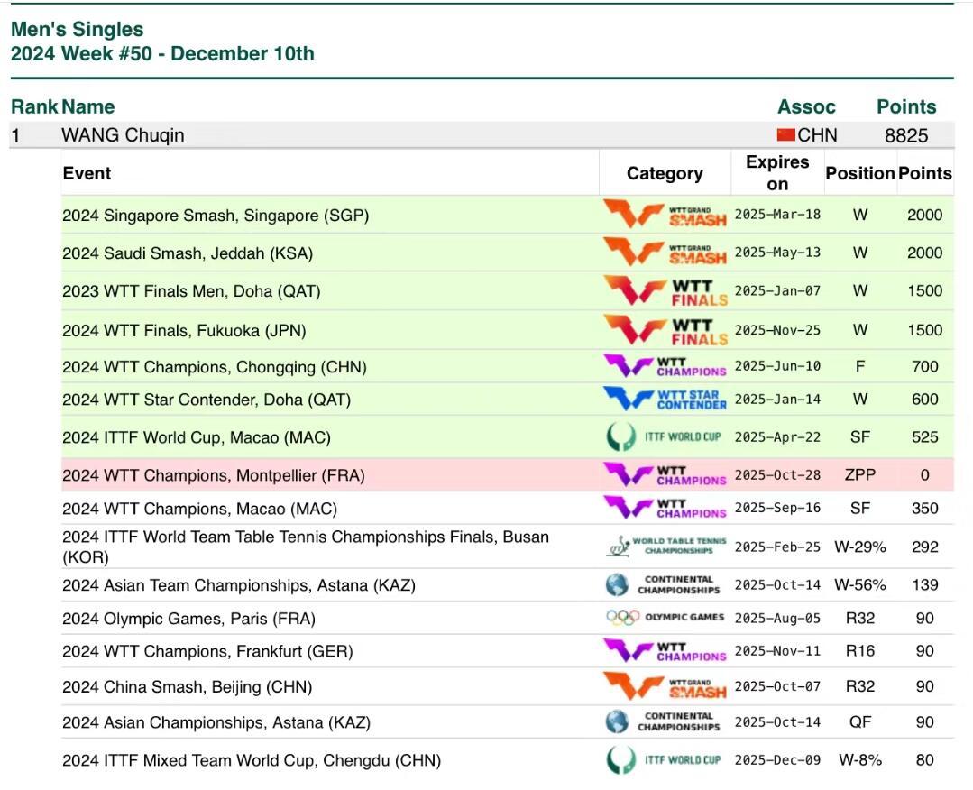Click WTT Champions logo in Frankfurt row
Image resolution: width=973 pixels, height=790 pixels.
tap(665, 651)
